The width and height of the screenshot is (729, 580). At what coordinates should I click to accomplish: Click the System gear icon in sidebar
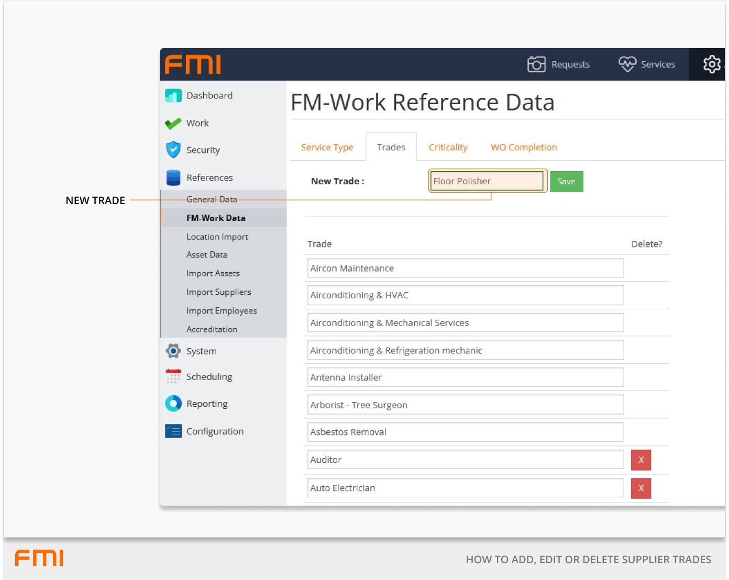(173, 351)
